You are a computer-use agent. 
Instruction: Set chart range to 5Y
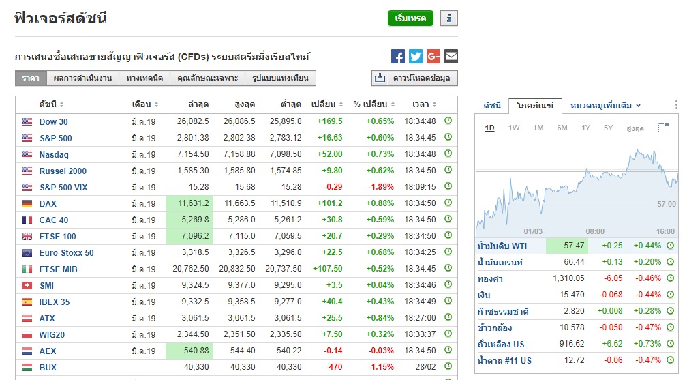tap(608, 128)
